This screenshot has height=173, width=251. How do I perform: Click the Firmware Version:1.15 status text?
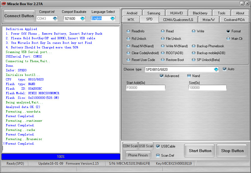82,163
